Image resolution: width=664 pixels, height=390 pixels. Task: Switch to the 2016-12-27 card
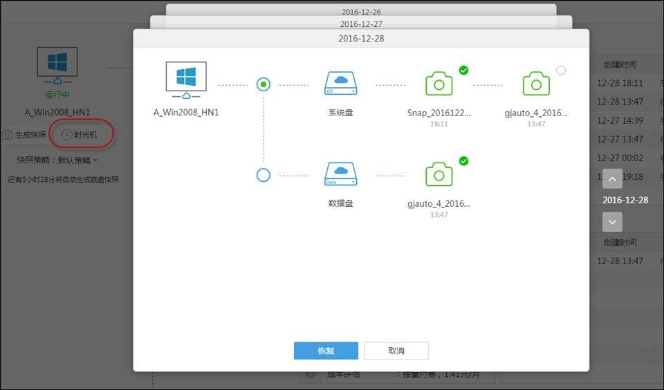[361, 24]
